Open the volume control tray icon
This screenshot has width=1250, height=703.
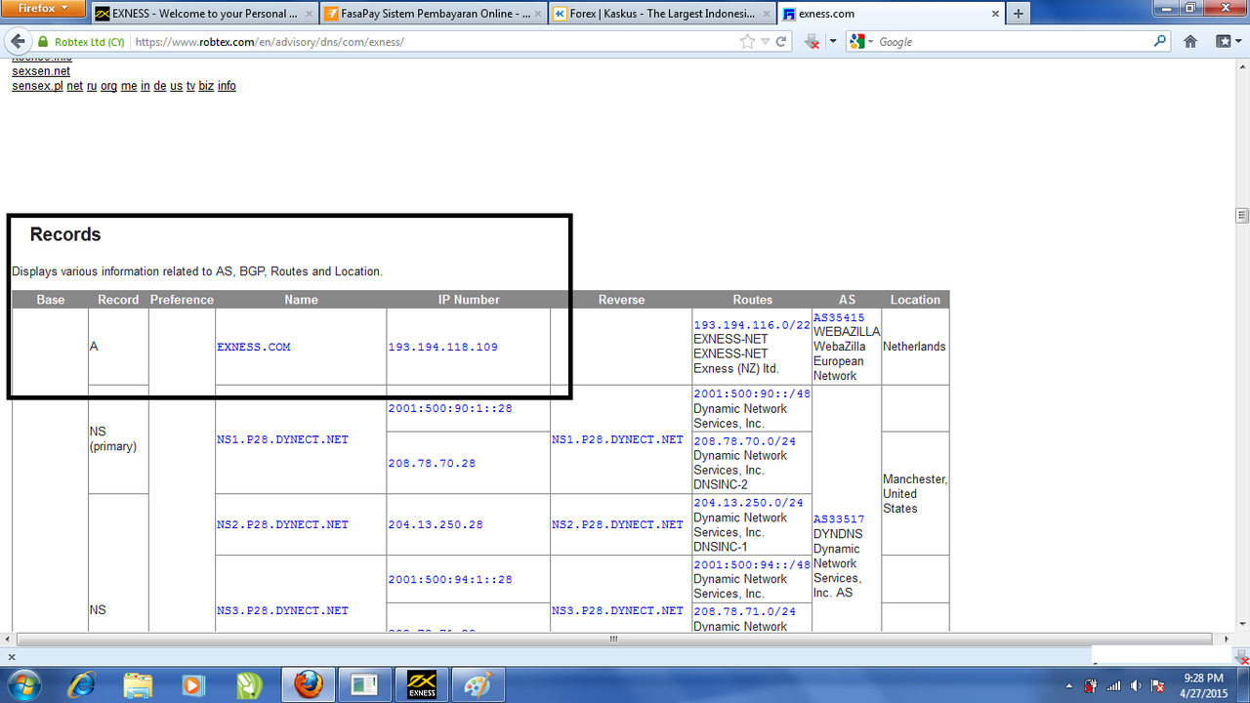[1135, 685]
